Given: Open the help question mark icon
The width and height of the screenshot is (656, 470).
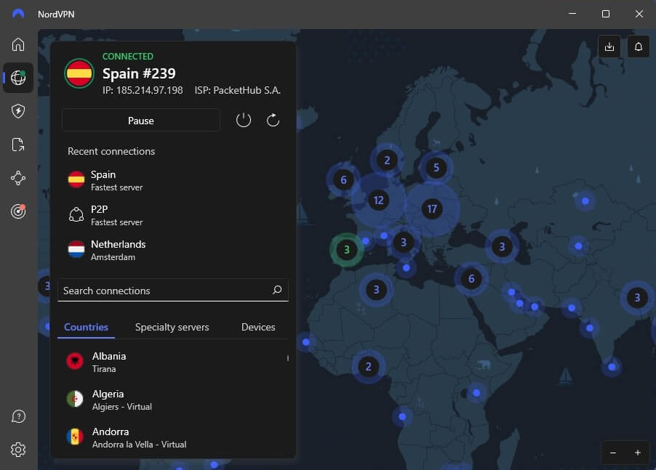Looking at the screenshot, I should 18,416.
